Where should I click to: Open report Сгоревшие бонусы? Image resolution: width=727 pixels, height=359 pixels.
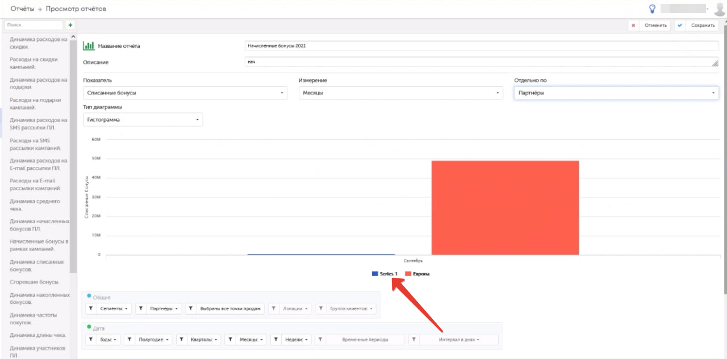point(34,282)
